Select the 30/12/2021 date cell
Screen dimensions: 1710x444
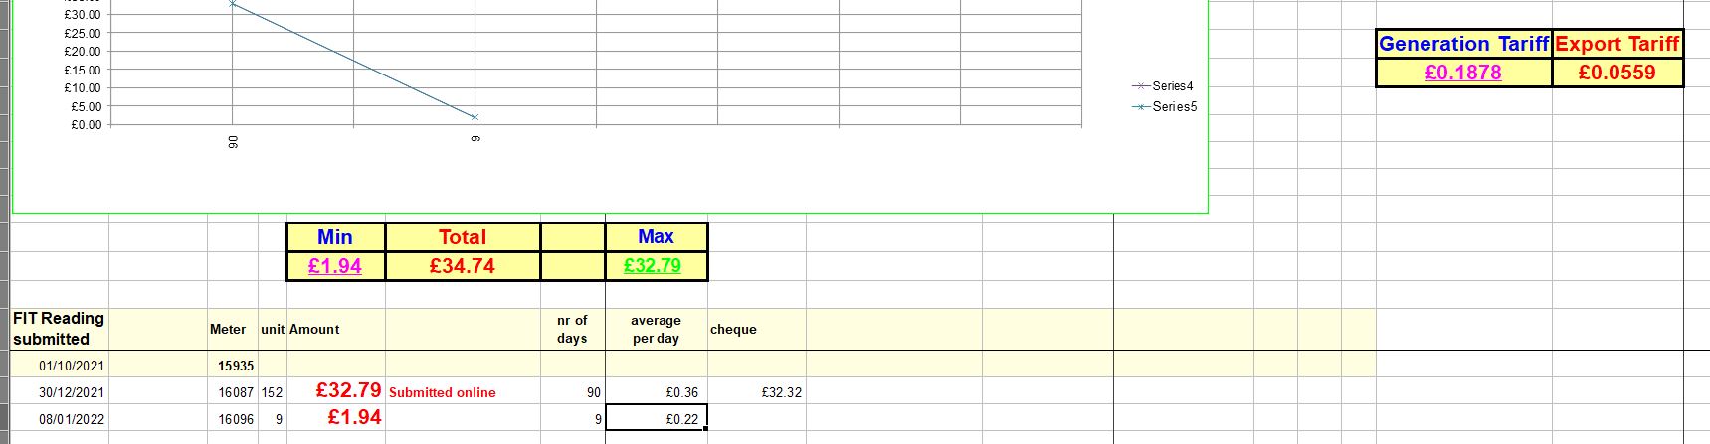tap(71, 392)
